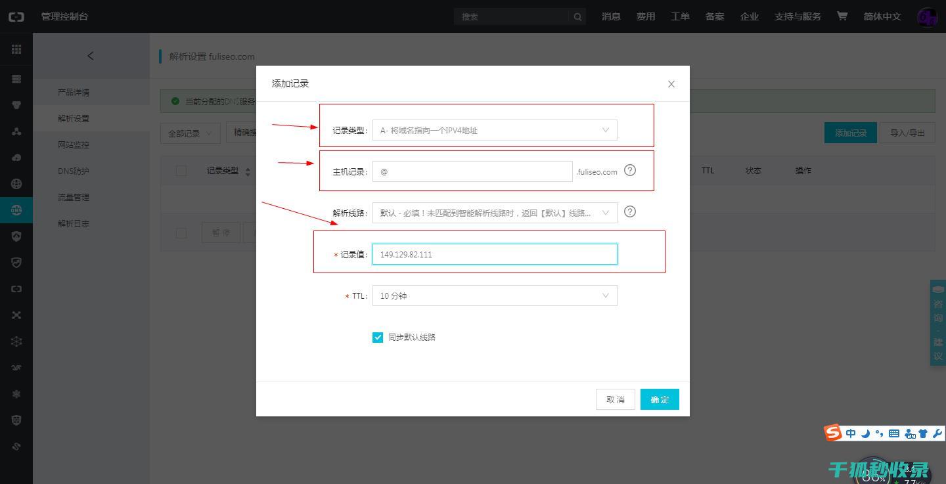The image size is (946, 484).
Task: Toggle 中 Chinese/English mode on IME toolbar
Action: [851, 433]
